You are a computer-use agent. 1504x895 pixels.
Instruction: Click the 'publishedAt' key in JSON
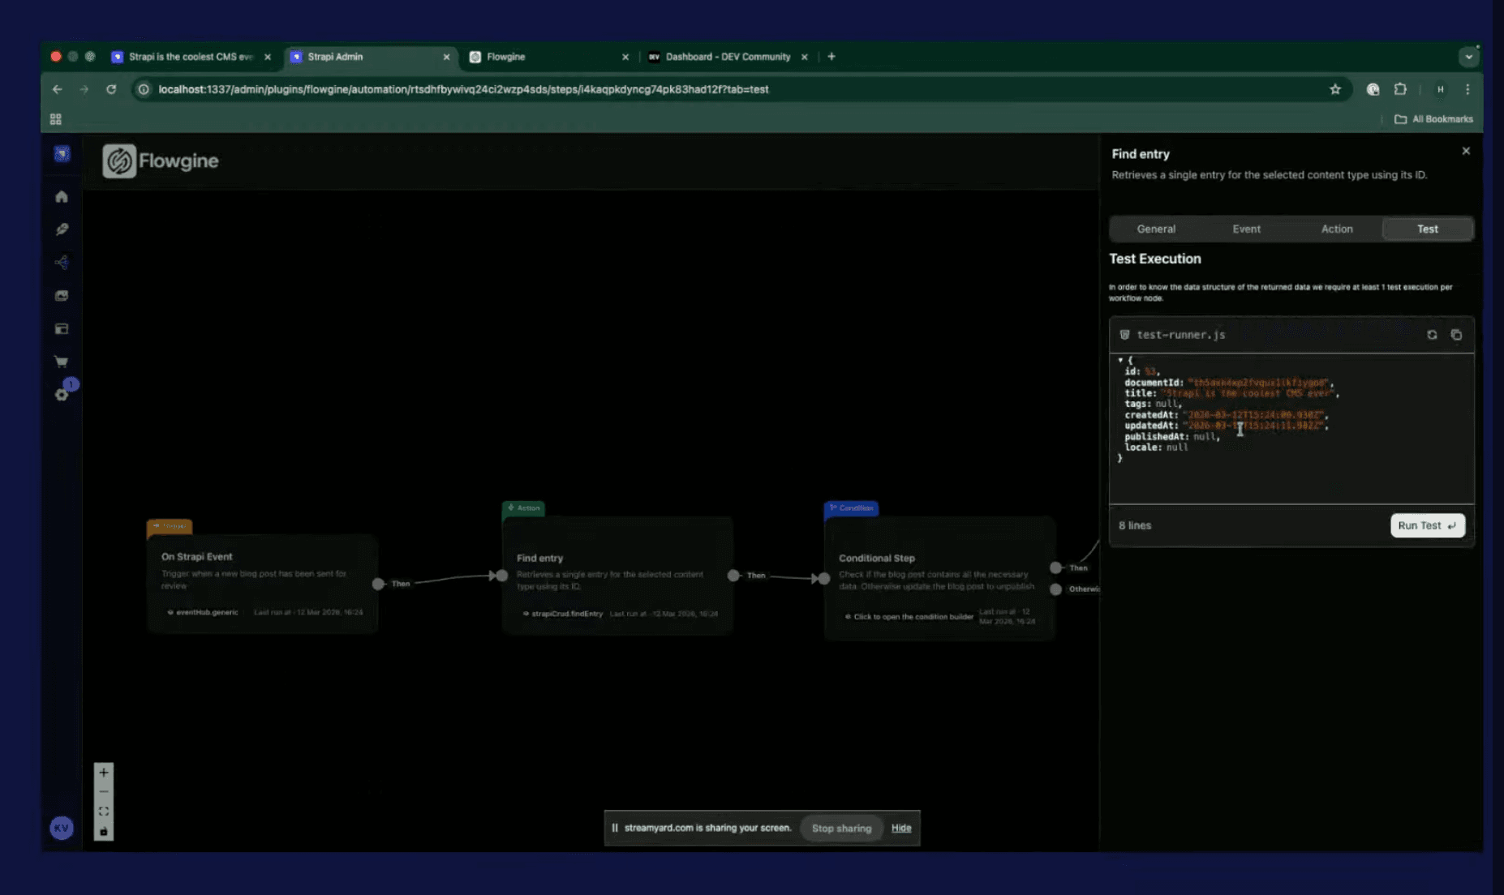click(x=1156, y=437)
